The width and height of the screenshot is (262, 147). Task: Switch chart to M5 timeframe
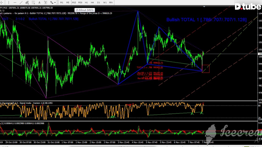68,2
